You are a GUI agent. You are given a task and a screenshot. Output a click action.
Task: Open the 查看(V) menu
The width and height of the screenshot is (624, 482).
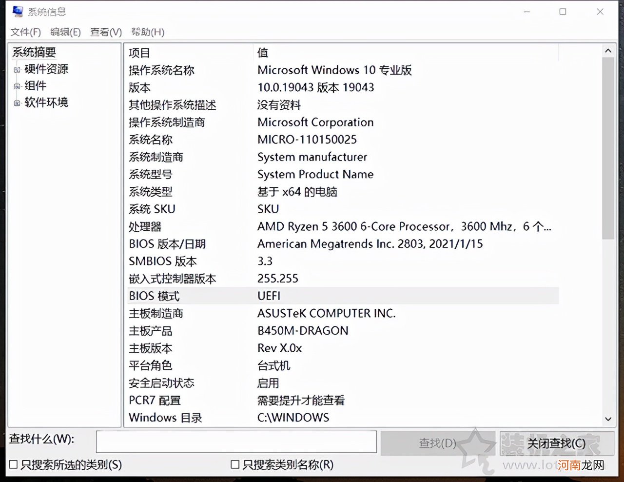point(106,32)
